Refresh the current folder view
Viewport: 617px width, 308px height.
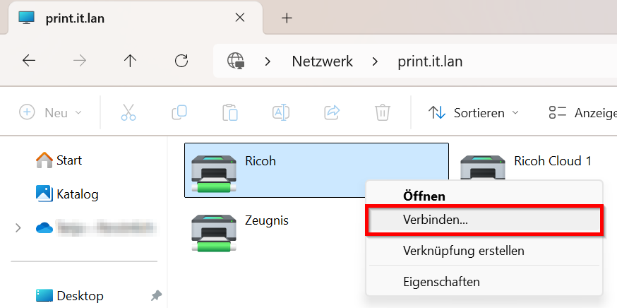coord(181,61)
